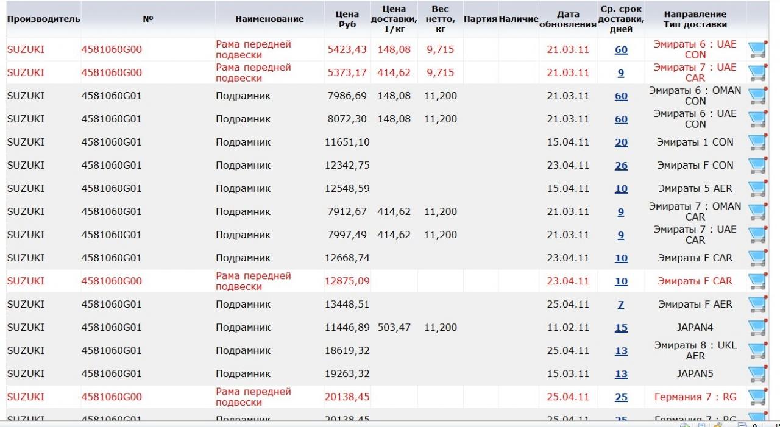Add the JAPAN5 Подрамник to the cart

point(757,374)
